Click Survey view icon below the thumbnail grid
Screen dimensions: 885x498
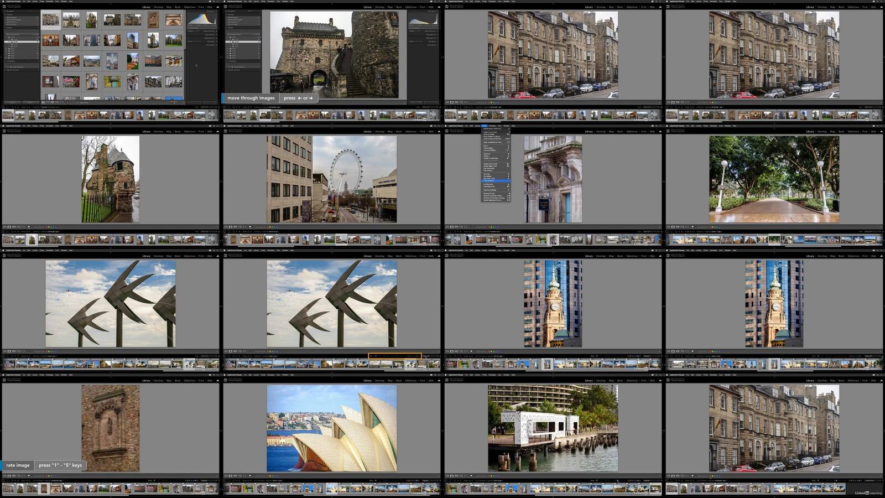57,102
